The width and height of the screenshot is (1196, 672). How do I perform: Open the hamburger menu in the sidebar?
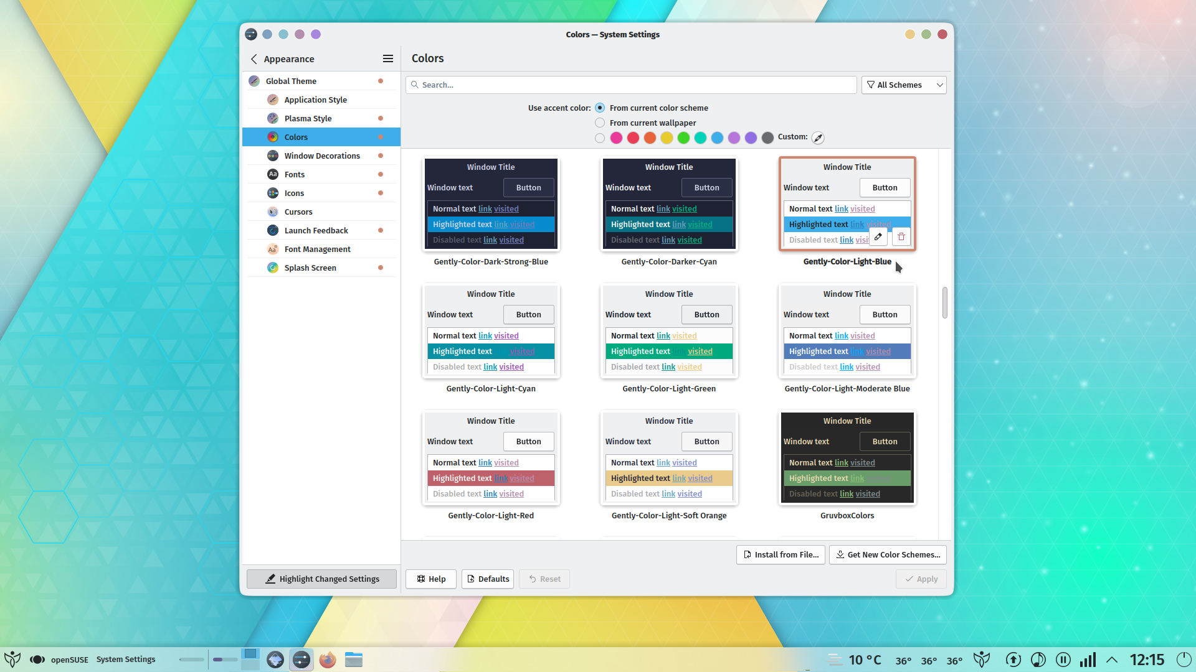(x=387, y=58)
